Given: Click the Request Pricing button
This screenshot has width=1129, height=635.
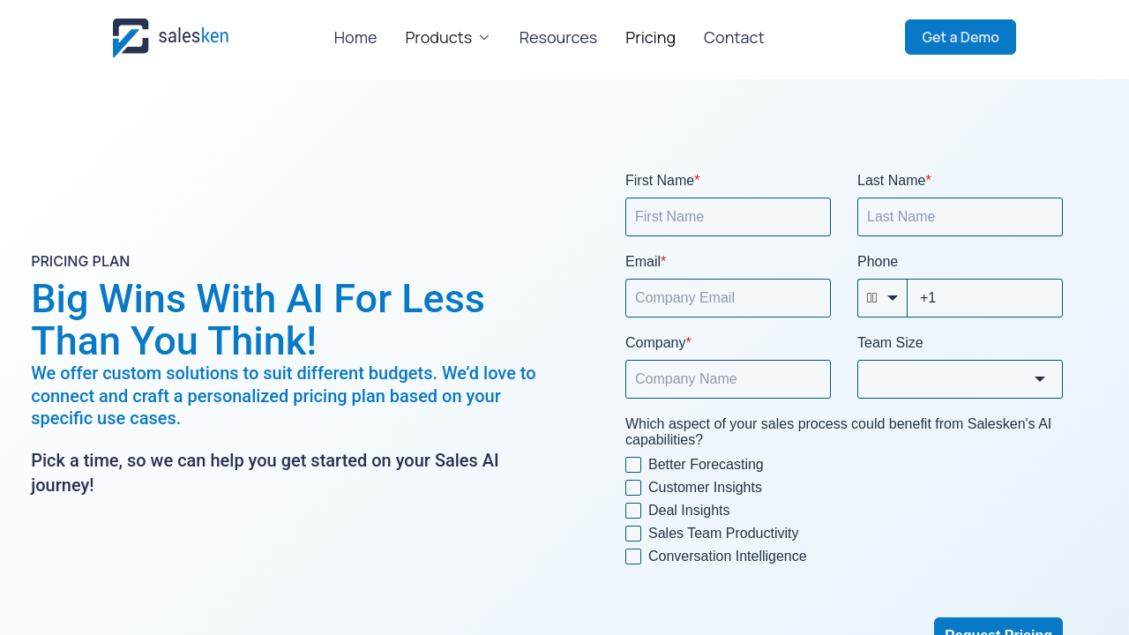Looking at the screenshot, I should click(x=998, y=627).
